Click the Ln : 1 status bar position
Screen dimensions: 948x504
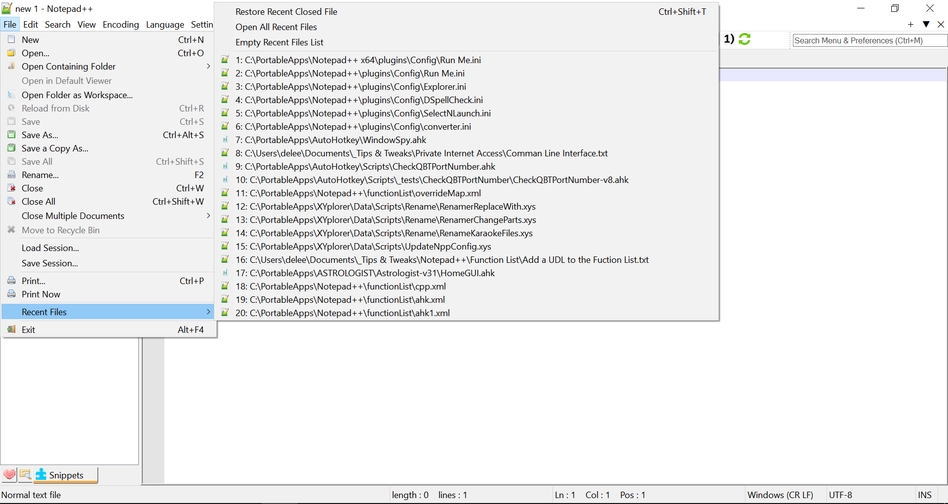(x=565, y=495)
